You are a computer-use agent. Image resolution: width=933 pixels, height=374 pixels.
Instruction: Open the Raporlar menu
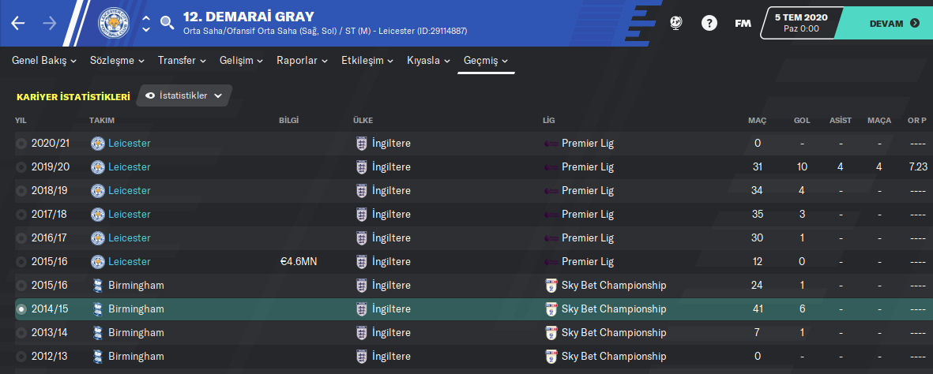[302, 61]
